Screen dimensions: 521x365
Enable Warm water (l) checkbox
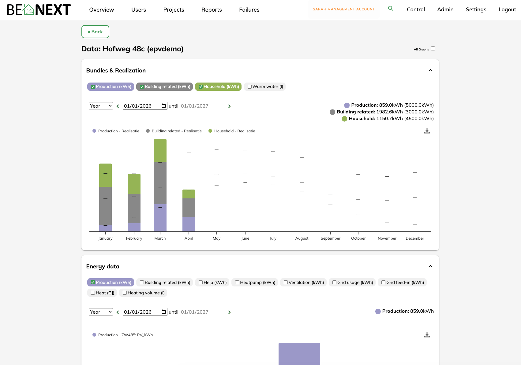point(250,87)
